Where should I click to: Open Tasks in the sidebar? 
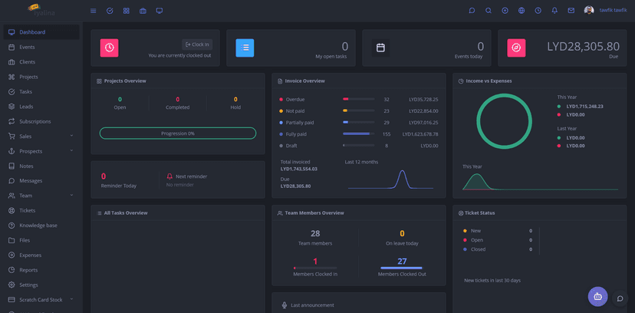coord(41,91)
